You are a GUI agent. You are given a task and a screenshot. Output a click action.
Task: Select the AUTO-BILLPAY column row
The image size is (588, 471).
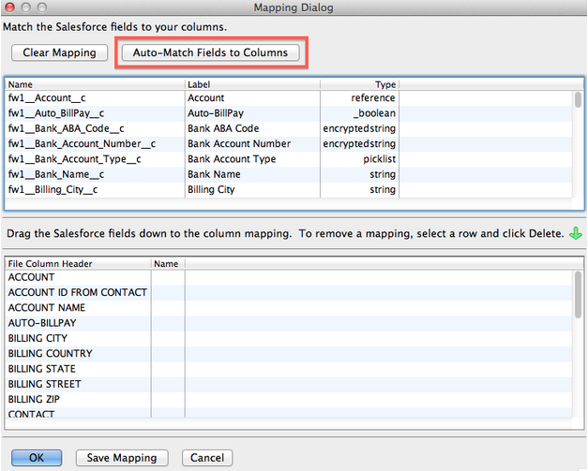tap(289, 323)
